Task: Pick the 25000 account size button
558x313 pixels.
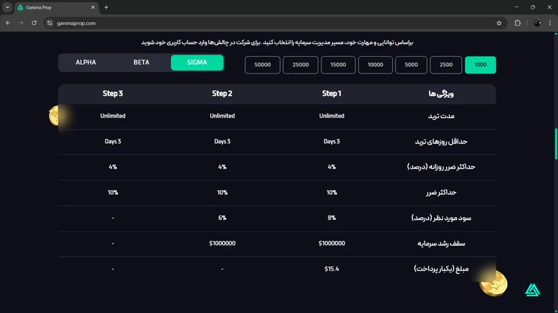Action: tap(300, 65)
